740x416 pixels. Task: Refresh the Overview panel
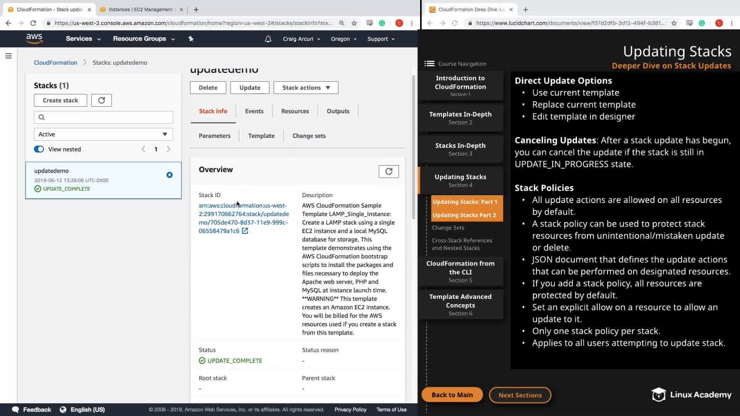[x=388, y=171]
